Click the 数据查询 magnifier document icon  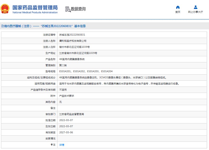[x=68, y=9]
